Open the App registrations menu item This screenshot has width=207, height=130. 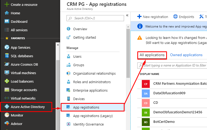point(86,107)
